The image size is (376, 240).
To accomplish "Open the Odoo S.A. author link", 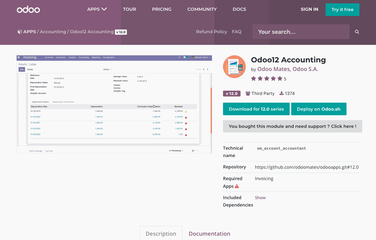I will click(x=305, y=69).
